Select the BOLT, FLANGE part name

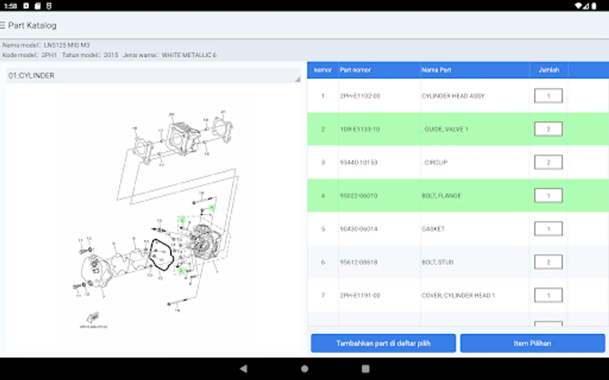(x=441, y=195)
